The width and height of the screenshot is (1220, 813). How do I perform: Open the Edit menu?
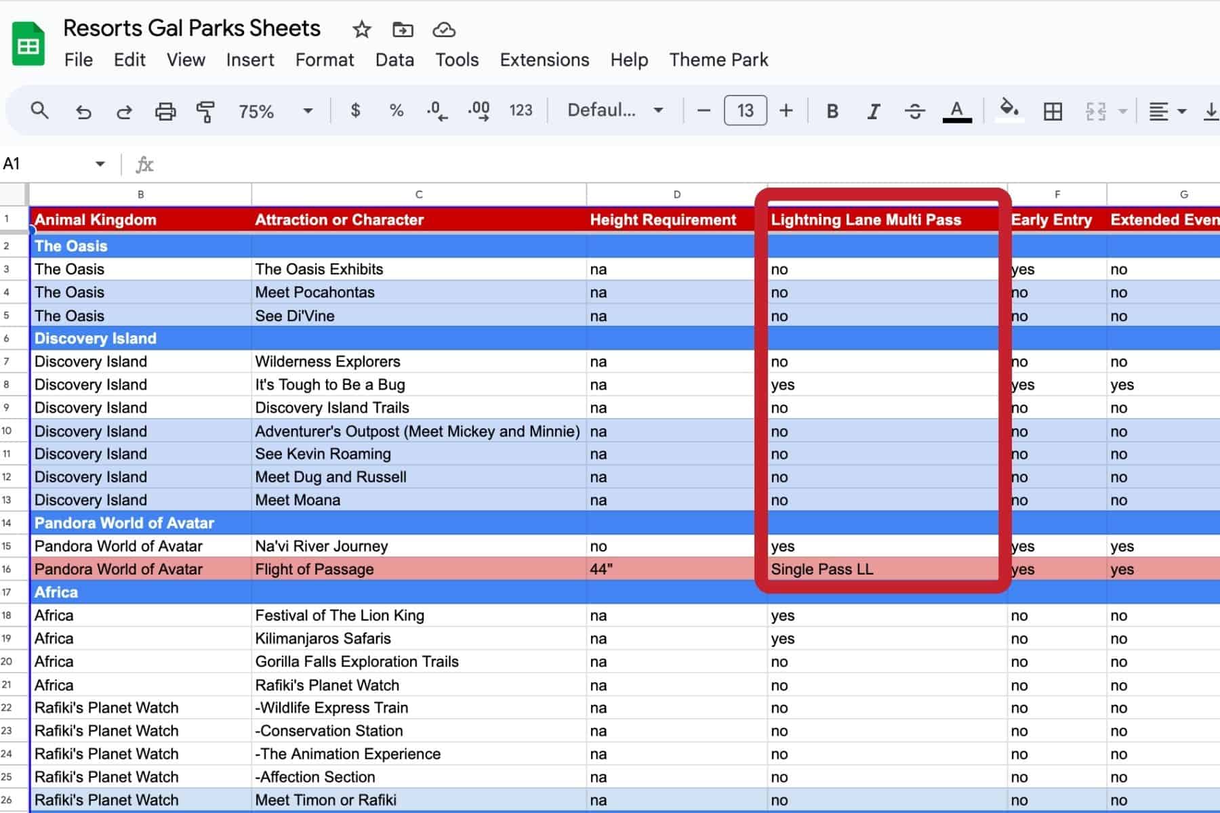[129, 60]
